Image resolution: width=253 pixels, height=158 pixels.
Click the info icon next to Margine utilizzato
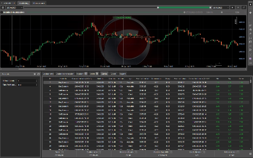coord(136,152)
